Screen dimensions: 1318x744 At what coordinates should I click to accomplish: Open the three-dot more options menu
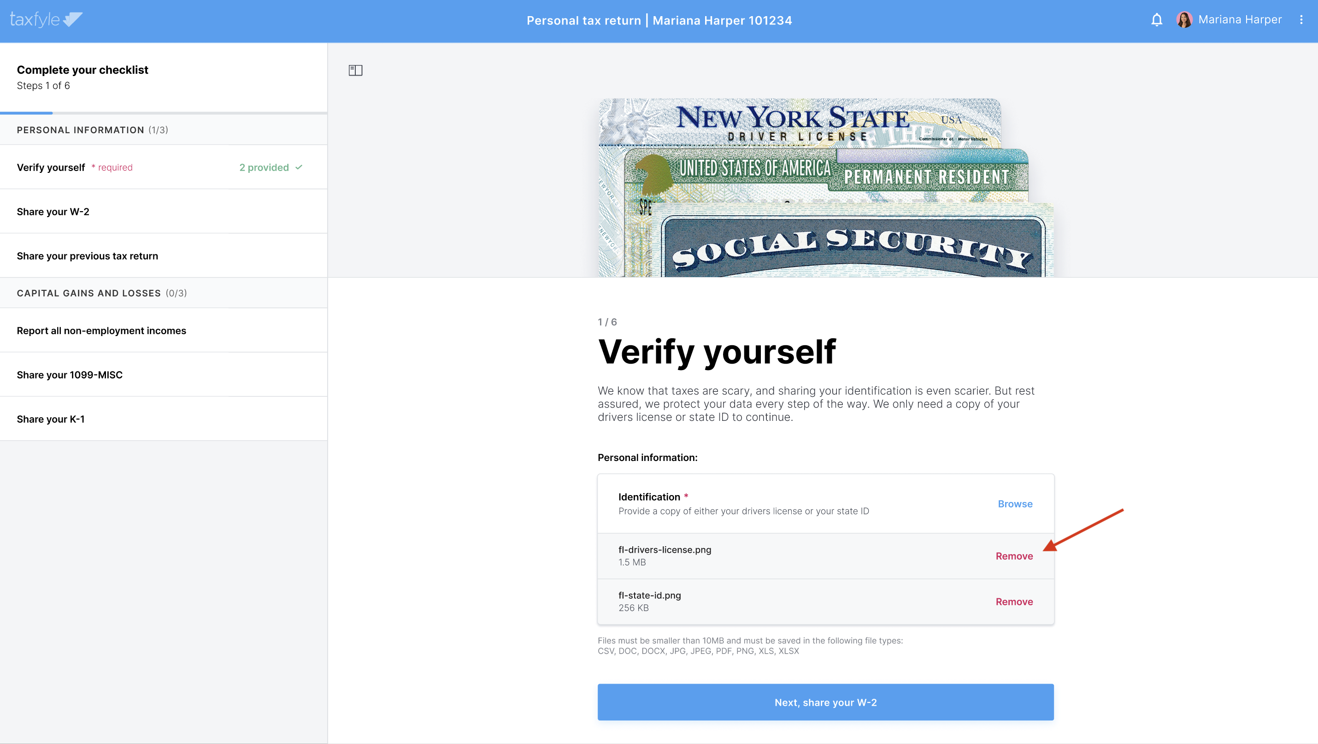[1301, 20]
